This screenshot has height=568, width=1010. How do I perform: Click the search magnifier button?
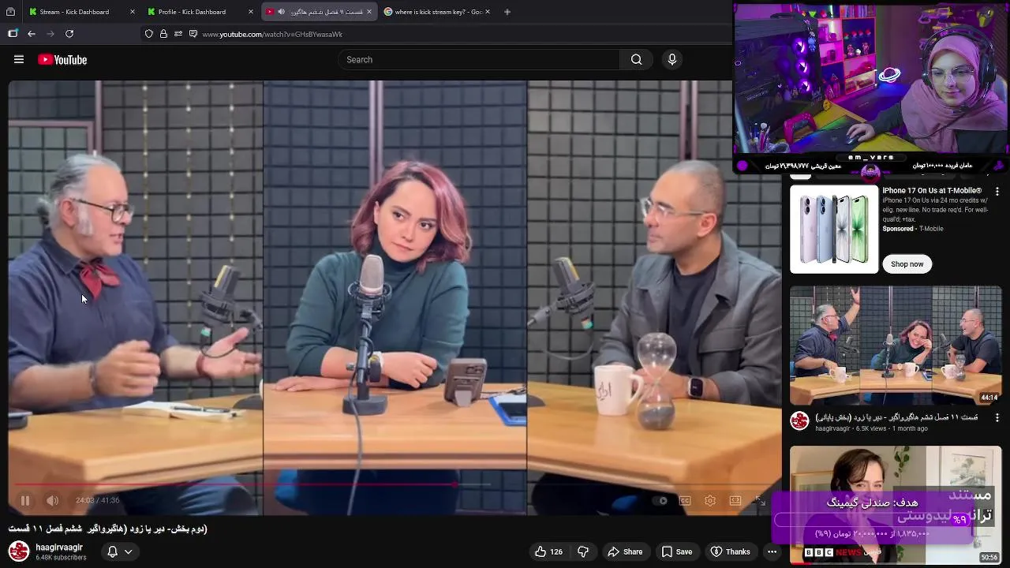pos(636,59)
